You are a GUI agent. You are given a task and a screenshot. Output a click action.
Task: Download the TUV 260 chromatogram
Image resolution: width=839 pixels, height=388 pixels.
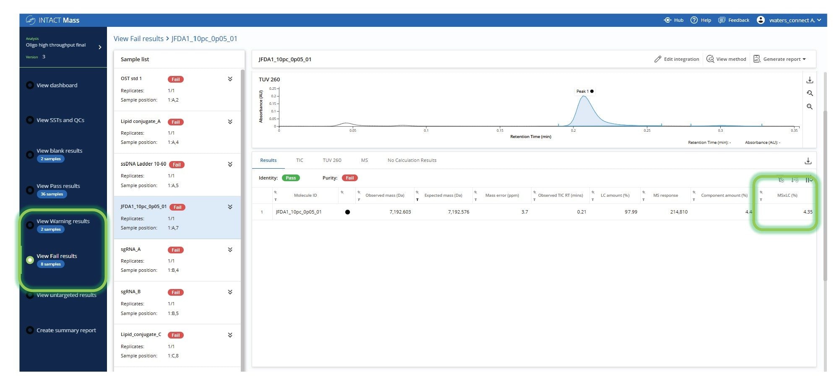pyautogui.click(x=810, y=80)
